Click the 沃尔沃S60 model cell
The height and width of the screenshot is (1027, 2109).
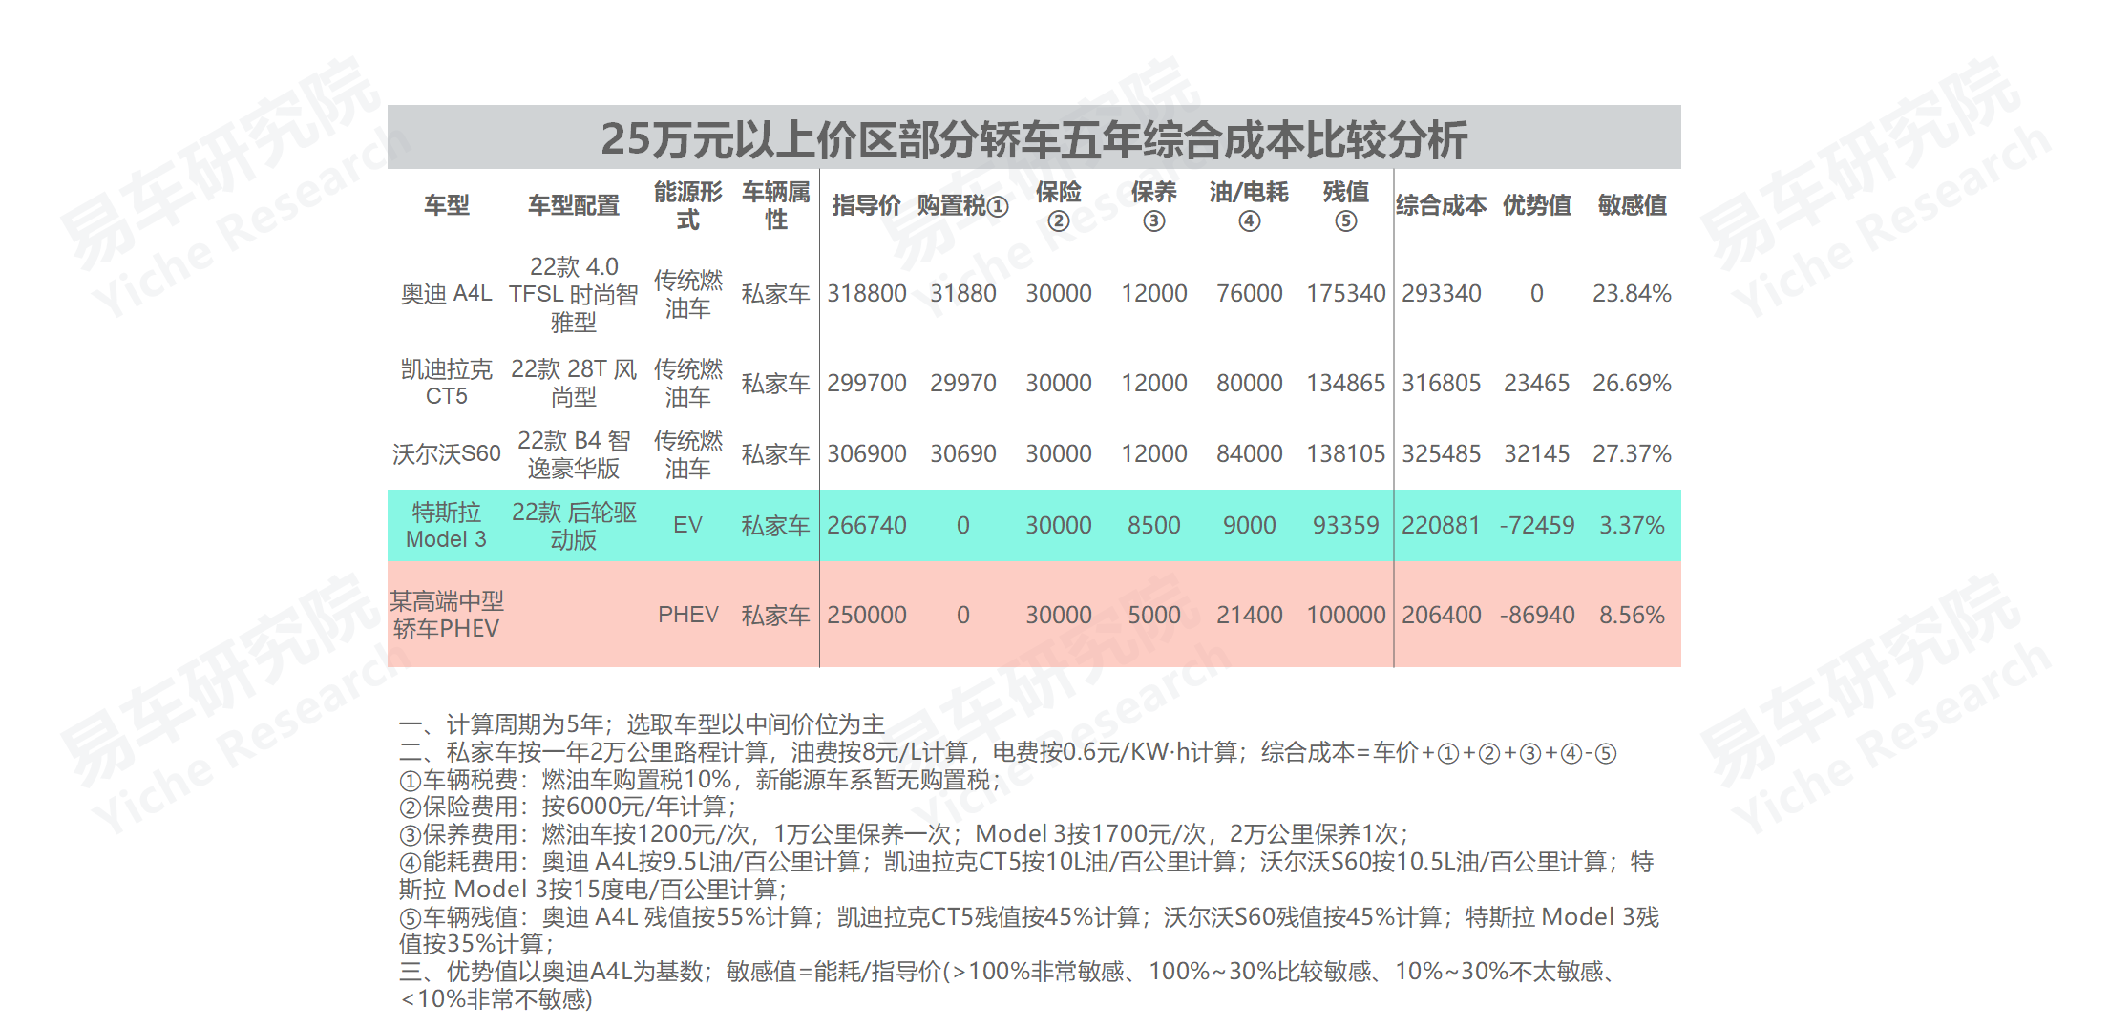(x=447, y=454)
